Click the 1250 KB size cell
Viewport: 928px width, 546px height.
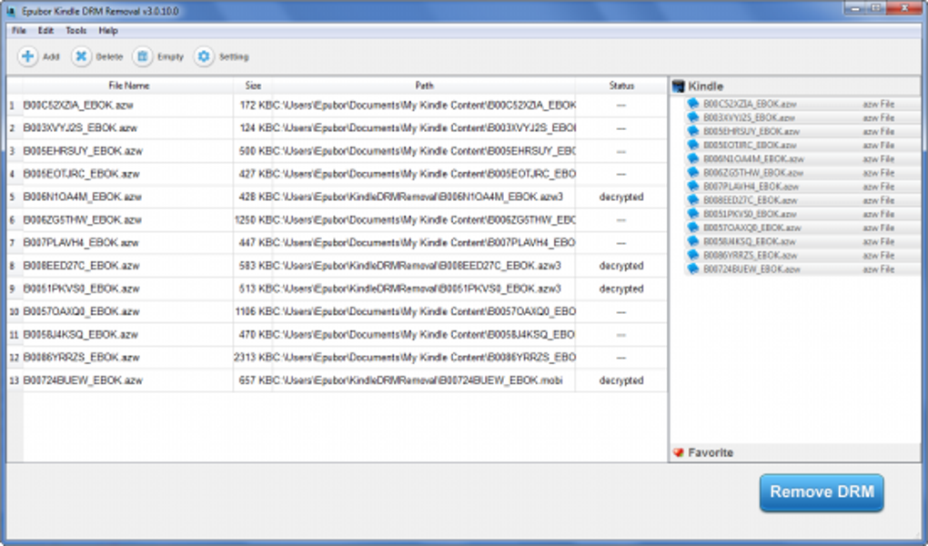[253, 219]
